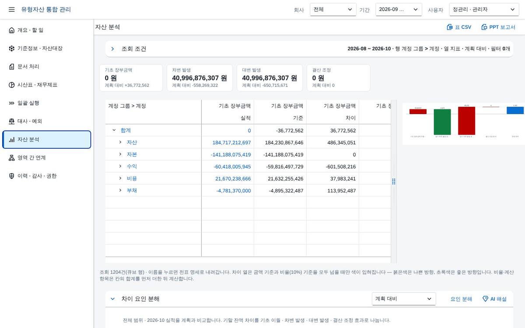Viewport: 525px width, 328px height.
Task: Open the 사용자 user dropdown
Action: tap(484, 10)
